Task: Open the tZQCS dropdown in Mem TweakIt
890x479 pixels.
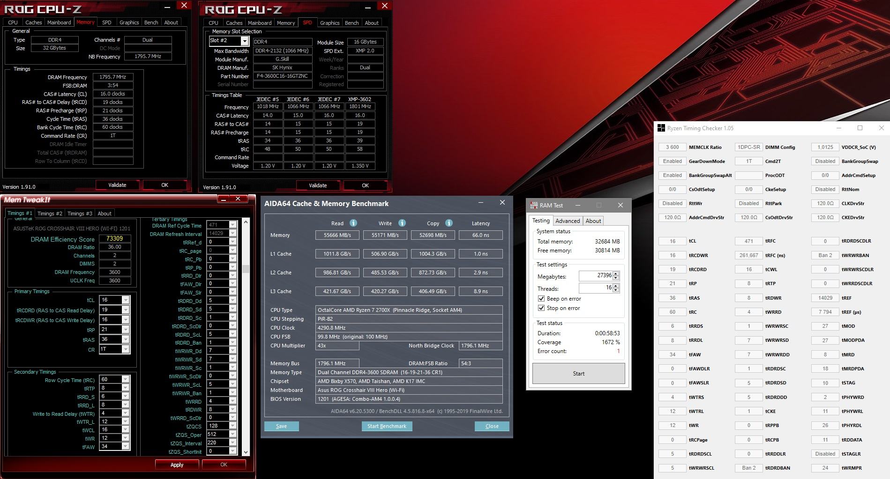Action: [232, 426]
